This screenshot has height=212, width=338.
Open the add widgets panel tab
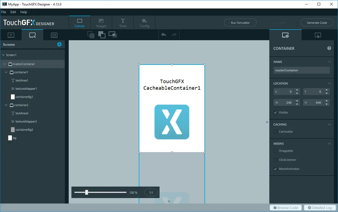[x=11, y=35]
